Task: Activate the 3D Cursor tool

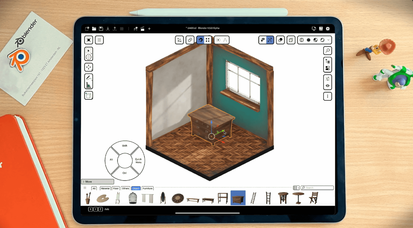Action: tap(89, 57)
